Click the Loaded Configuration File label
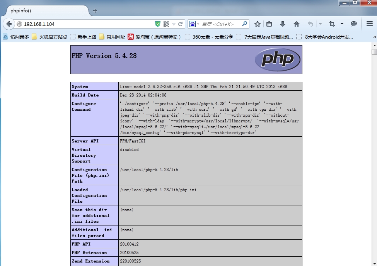Image resolution: width=377 pixels, height=266 pixels. click(x=89, y=195)
